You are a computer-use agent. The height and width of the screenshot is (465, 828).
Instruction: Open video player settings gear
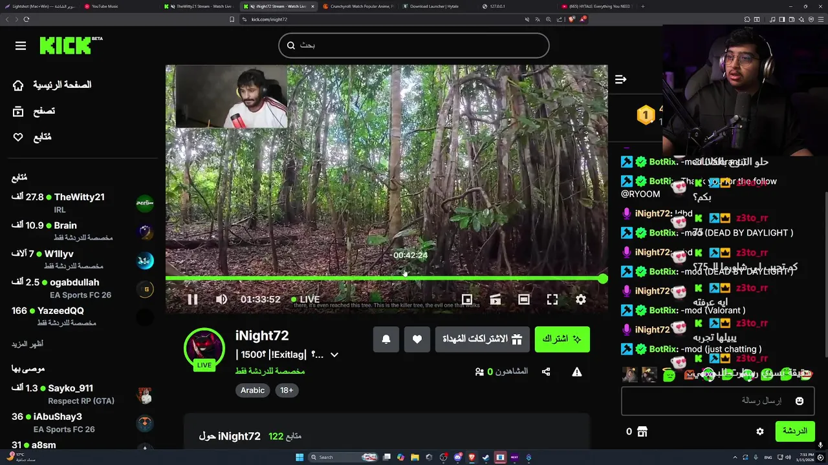[x=581, y=299]
